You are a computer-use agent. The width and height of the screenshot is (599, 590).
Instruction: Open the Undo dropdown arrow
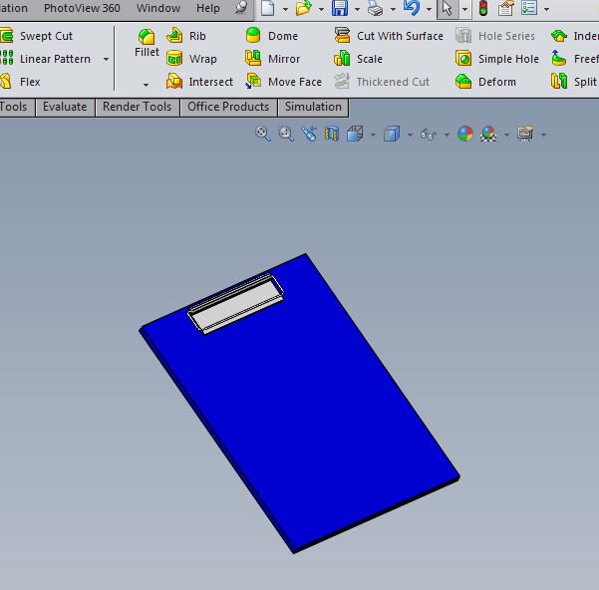pos(429,9)
